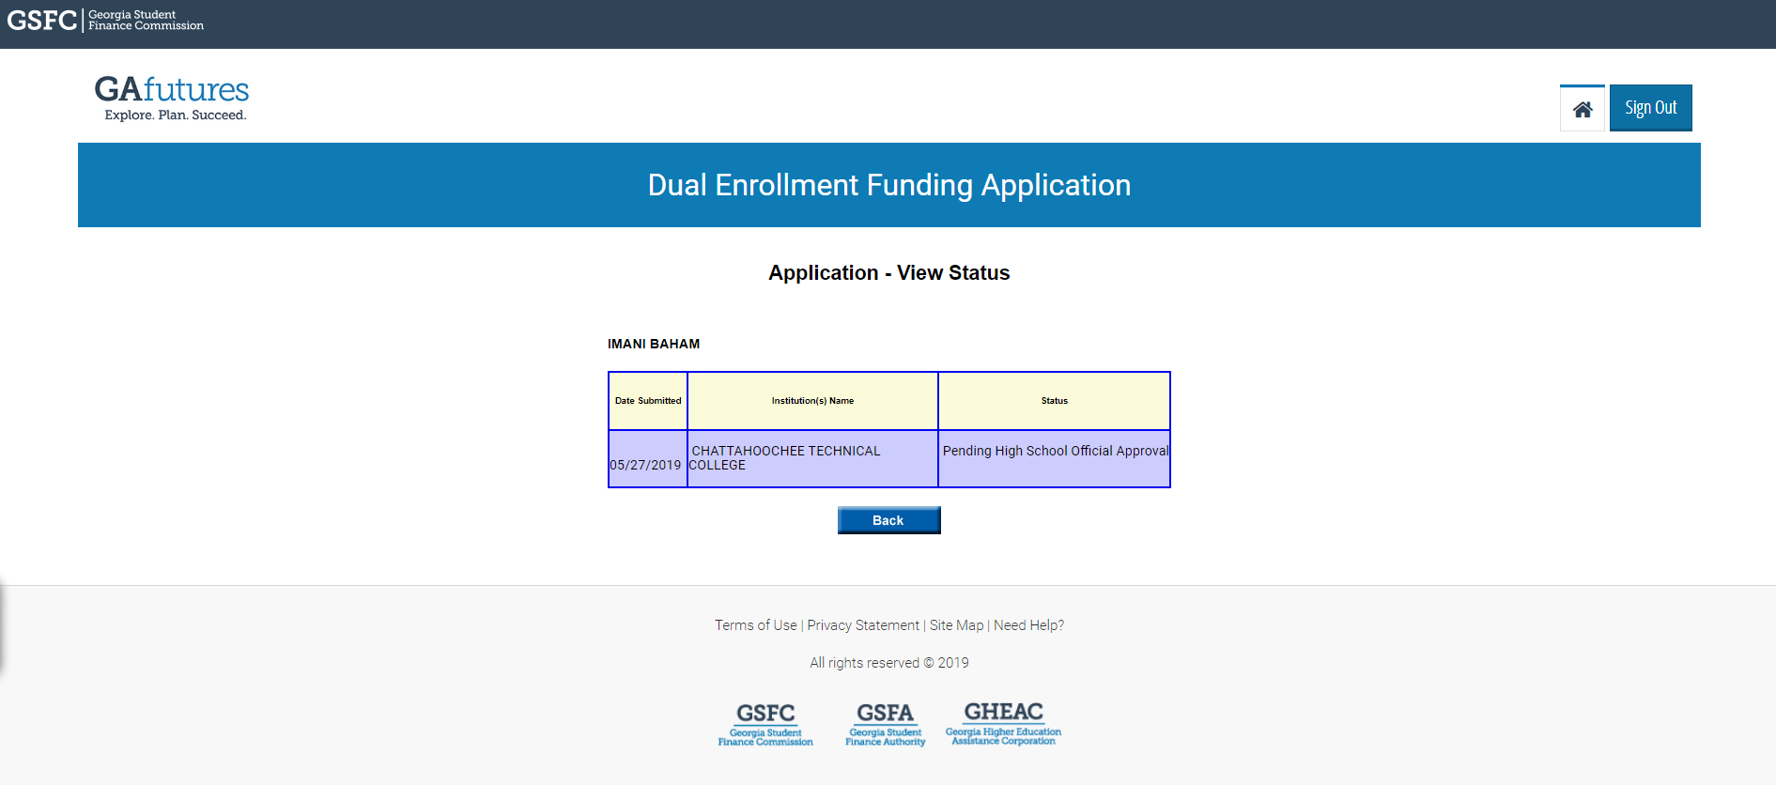Screen dimensions: 1776x785
Task: Click the blue Back button
Action: point(888,520)
